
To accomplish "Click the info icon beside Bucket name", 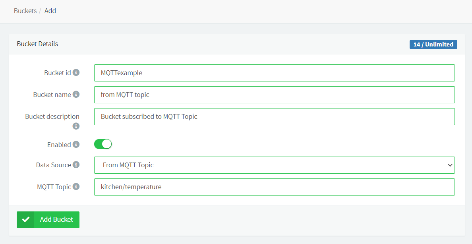I will [76, 95].
